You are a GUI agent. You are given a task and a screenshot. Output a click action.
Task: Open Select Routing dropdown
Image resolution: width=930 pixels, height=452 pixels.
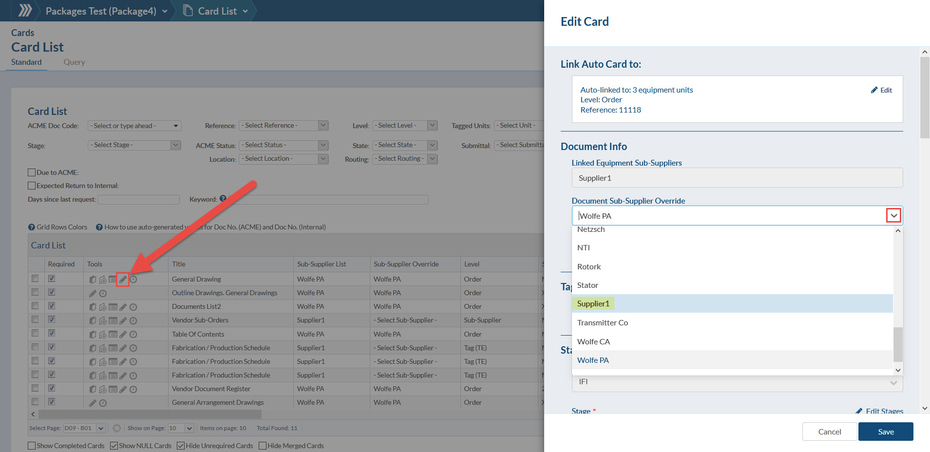click(405, 159)
